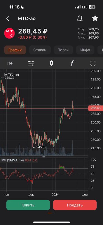The image size is (103, 225).
Task: Set a price alert with bell icon
Action: tap(80, 19)
